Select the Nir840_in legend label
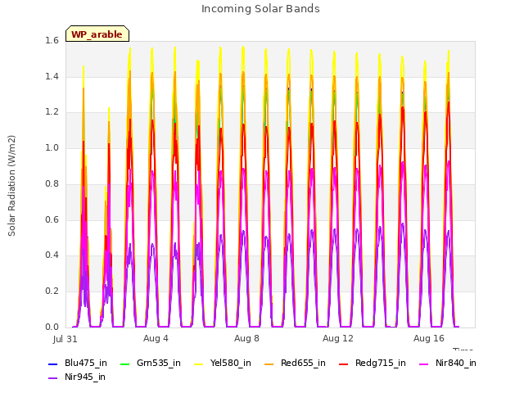This screenshot has height=393, width=524. click(x=456, y=364)
